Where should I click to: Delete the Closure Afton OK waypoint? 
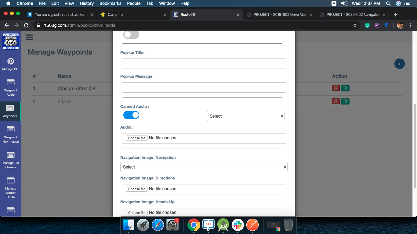pyautogui.click(x=336, y=88)
